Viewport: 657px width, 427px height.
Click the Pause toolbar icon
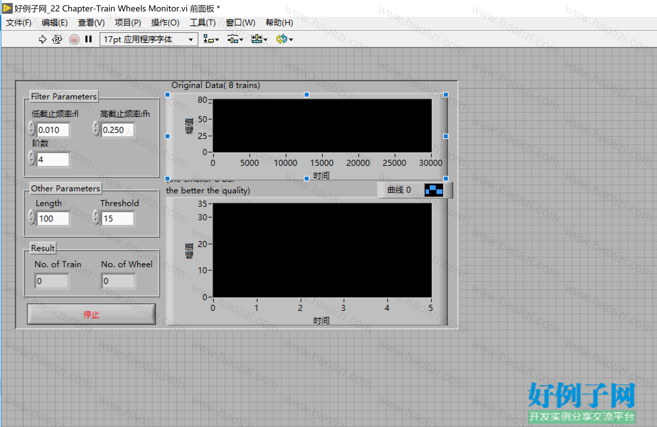click(88, 39)
